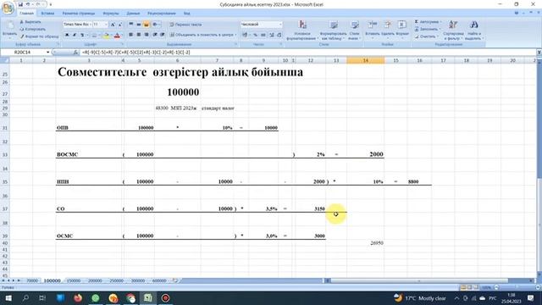Toggle italic formatting
542x305 pixels.
coord(75,35)
